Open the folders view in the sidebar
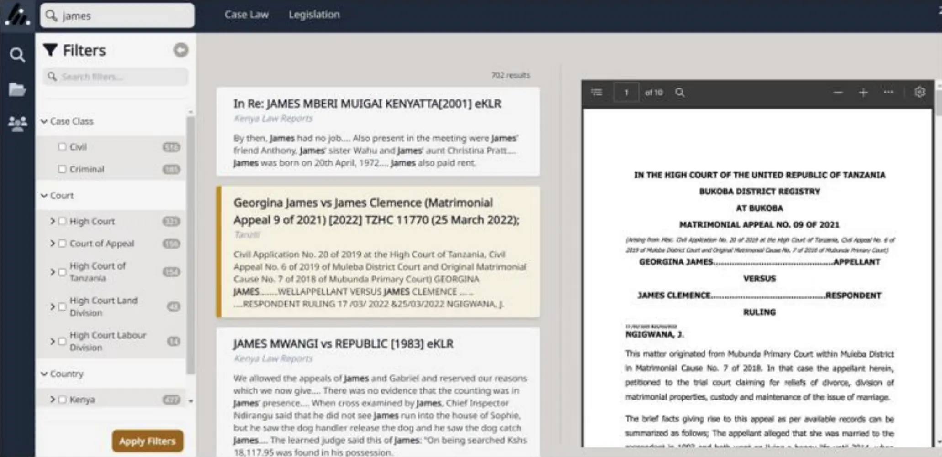Image resolution: width=942 pixels, height=457 pixels. click(17, 89)
